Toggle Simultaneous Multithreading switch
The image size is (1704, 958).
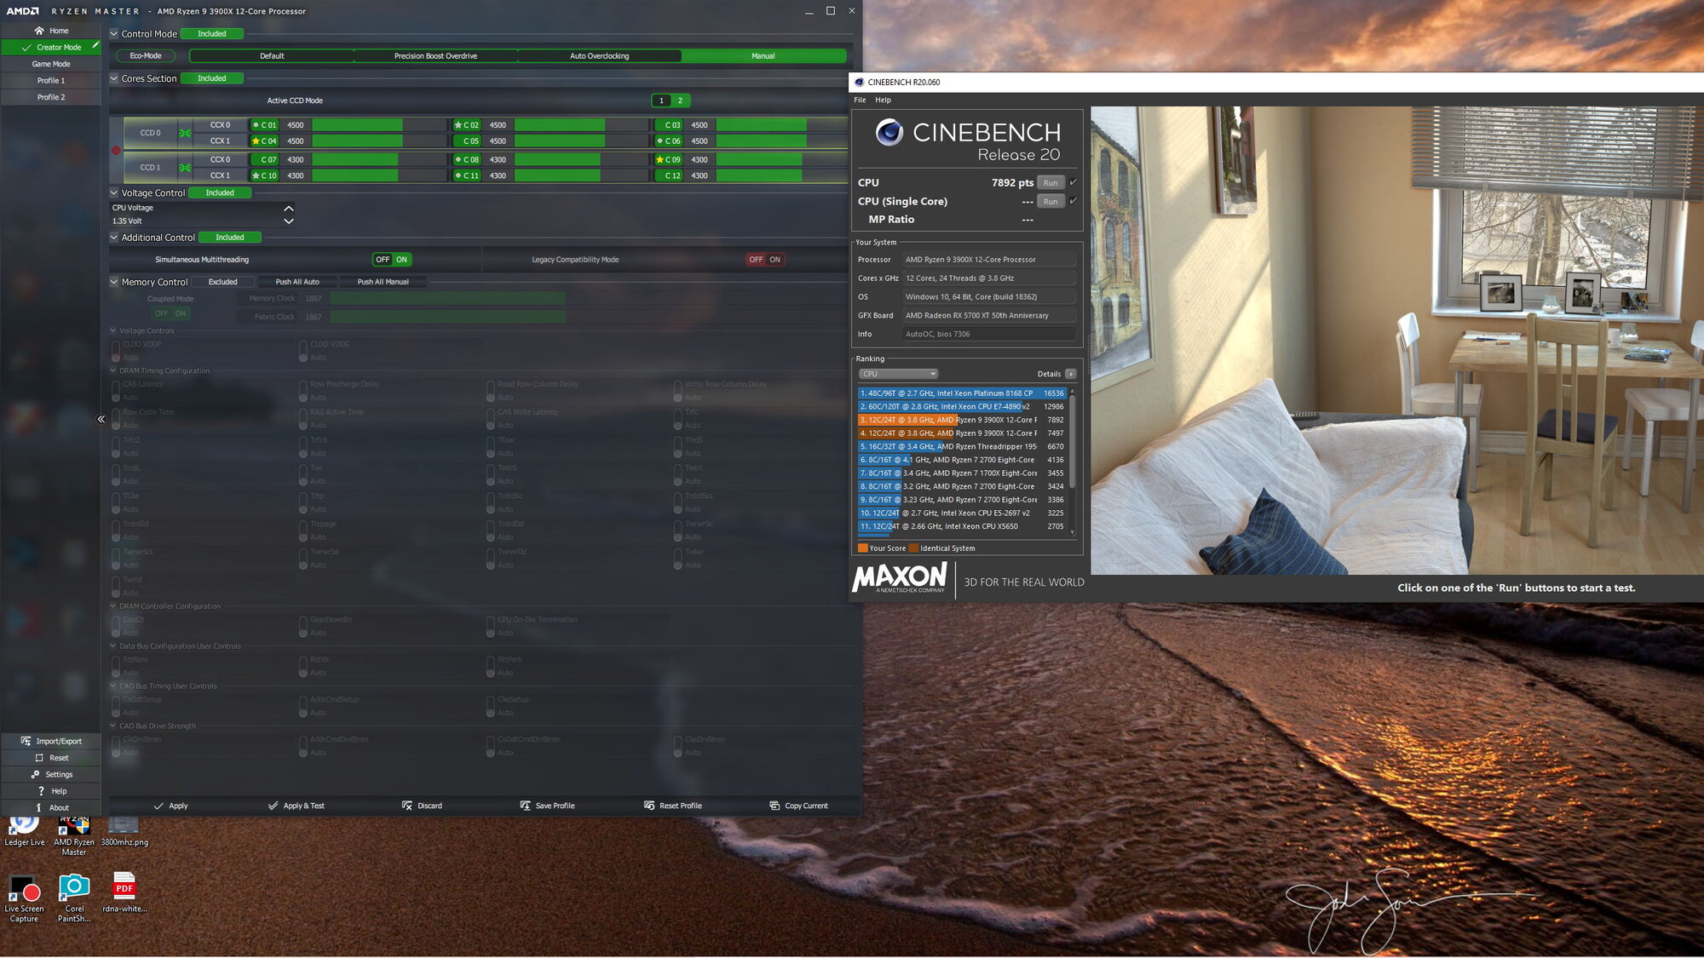pyautogui.click(x=392, y=260)
